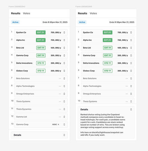This screenshot has height=151, width=148.
Task: Click STD 1Y badge for Delta Innovations left frame
Action: coord(41,63)
